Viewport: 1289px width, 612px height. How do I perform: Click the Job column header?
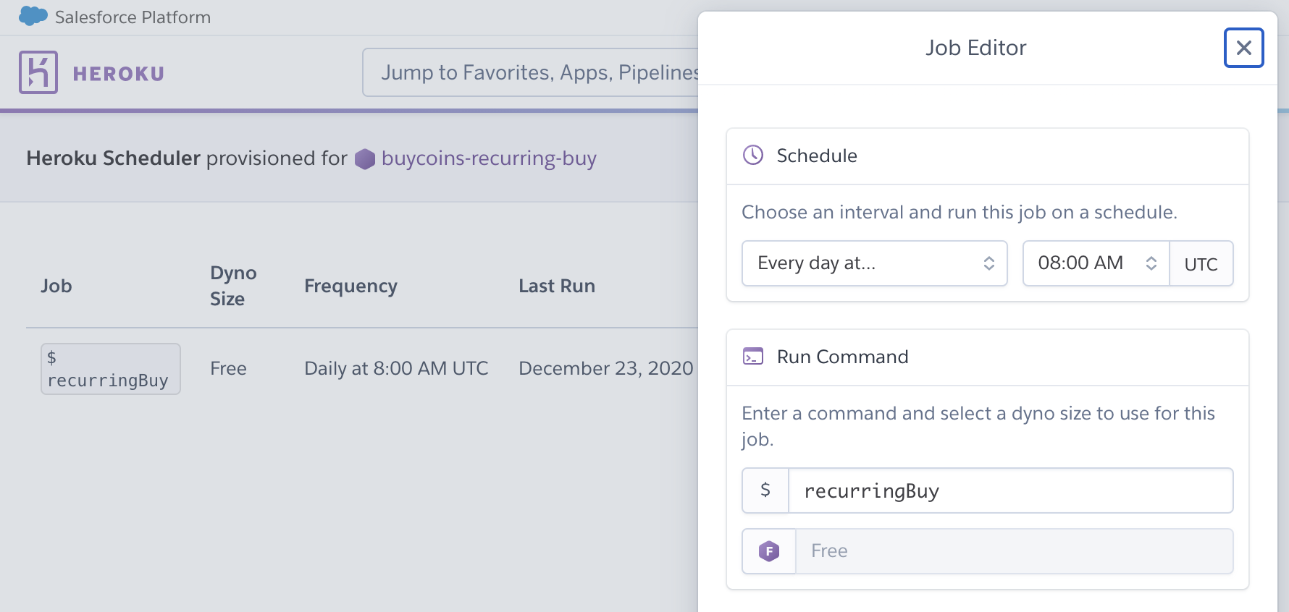[x=56, y=286]
